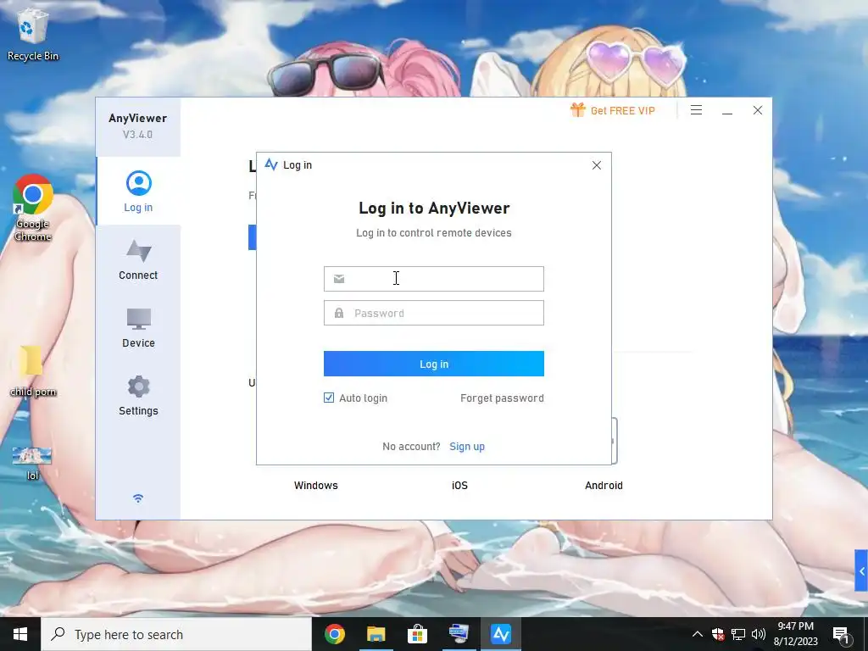
Task: Click the AnyViewer V3.4.0 title text
Action: (138, 125)
